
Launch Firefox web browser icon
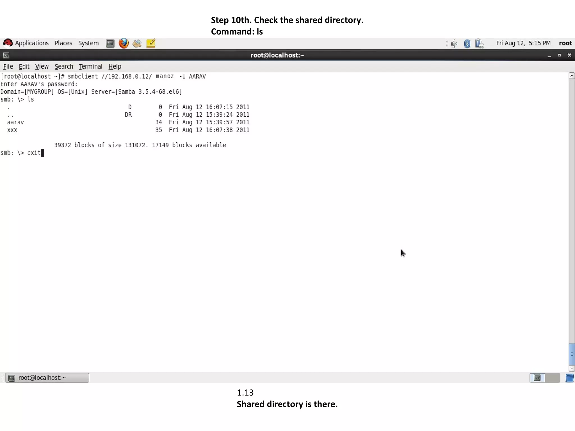coord(124,43)
